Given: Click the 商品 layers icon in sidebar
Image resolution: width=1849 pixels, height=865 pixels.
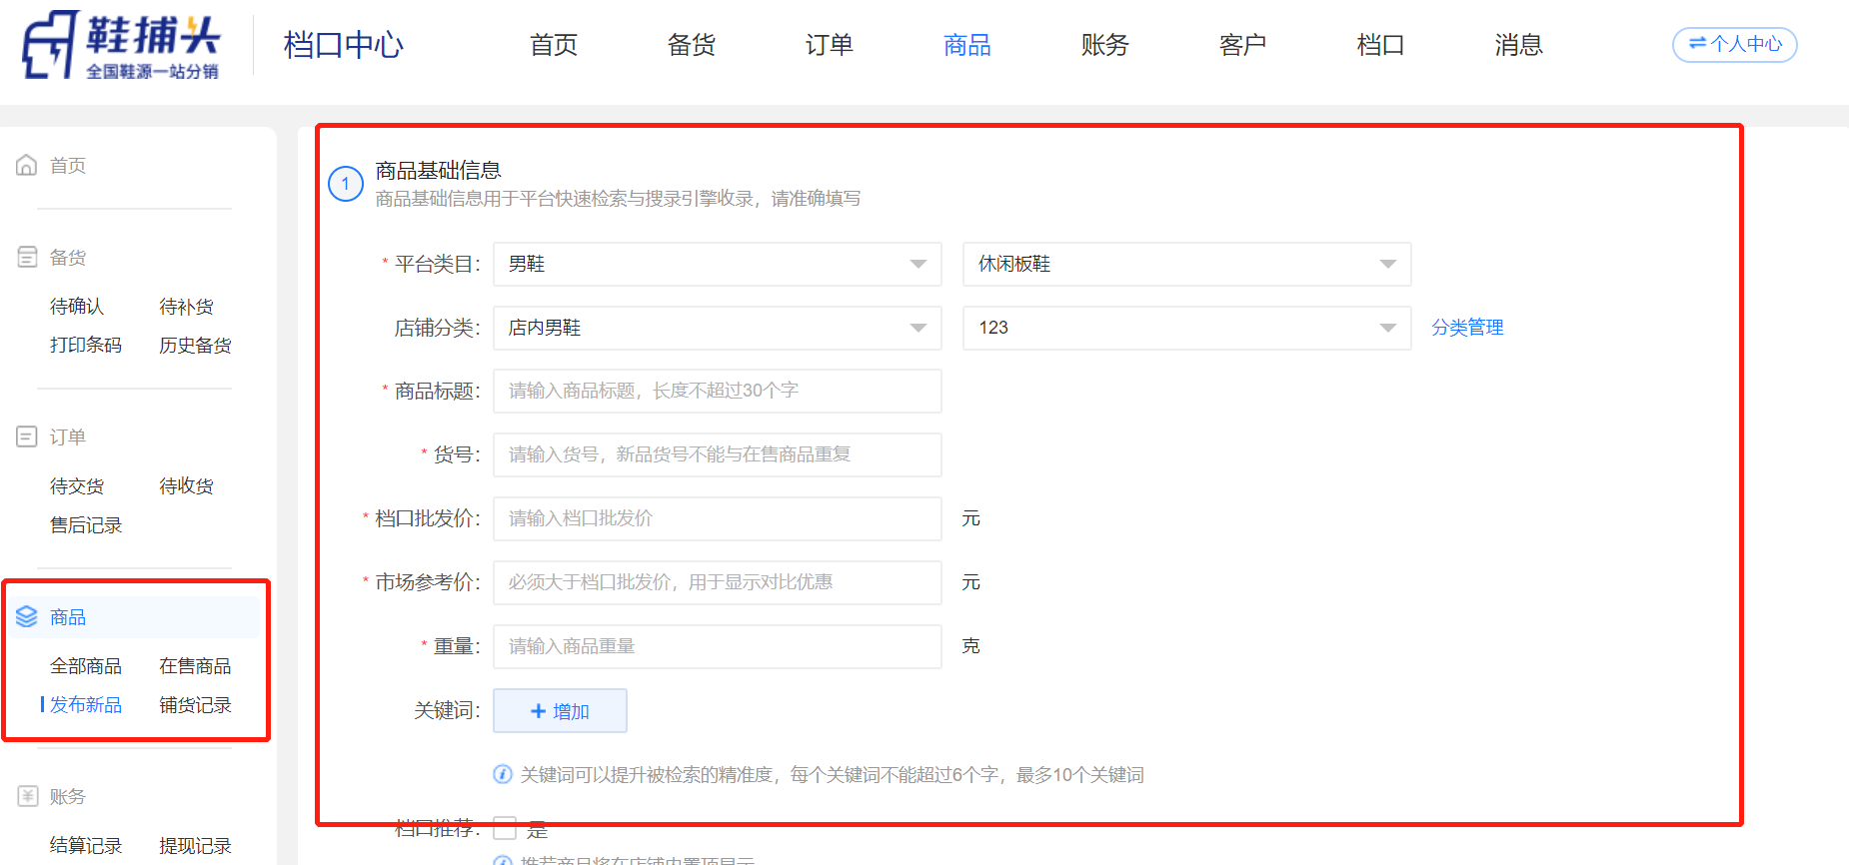Looking at the screenshot, I should [x=27, y=617].
